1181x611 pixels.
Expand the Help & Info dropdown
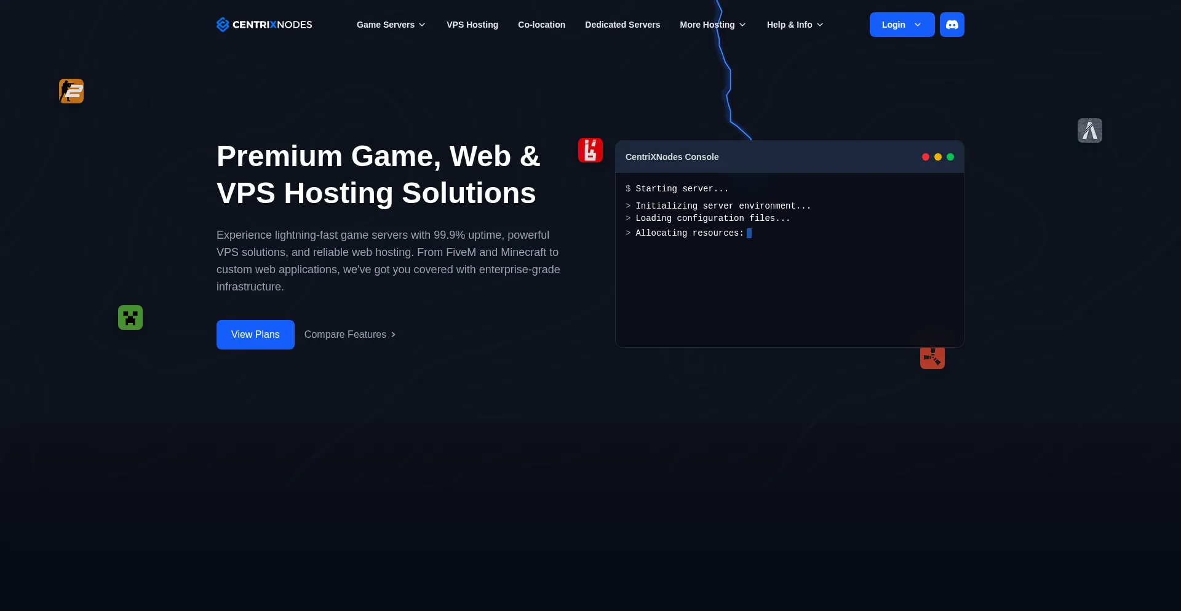pyautogui.click(x=795, y=25)
